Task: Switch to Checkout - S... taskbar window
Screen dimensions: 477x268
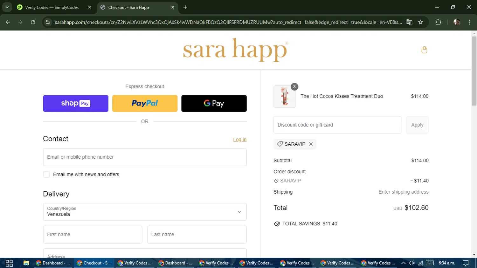Action: point(94,263)
